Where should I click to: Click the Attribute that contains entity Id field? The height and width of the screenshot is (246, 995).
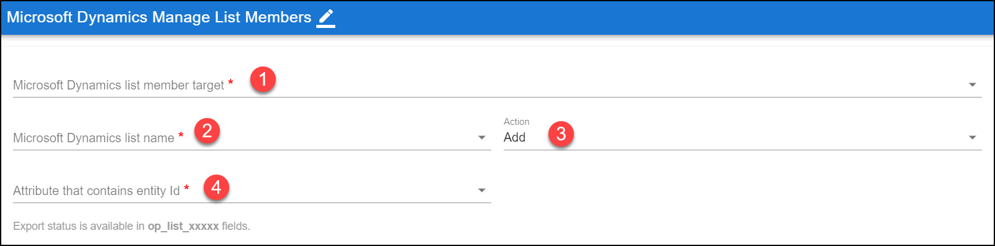click(252, 191)
